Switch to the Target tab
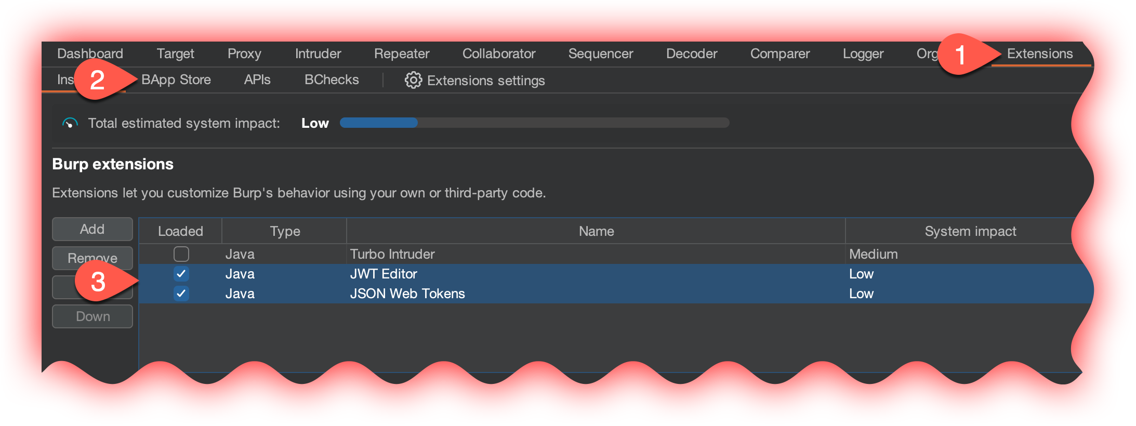This screenshot has width=1136, height=426. [x=175, y=54]
